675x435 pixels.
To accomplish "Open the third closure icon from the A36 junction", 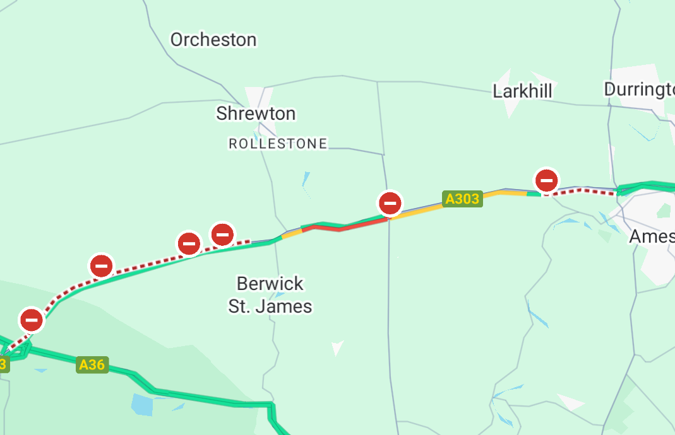I will pos(189,244).
